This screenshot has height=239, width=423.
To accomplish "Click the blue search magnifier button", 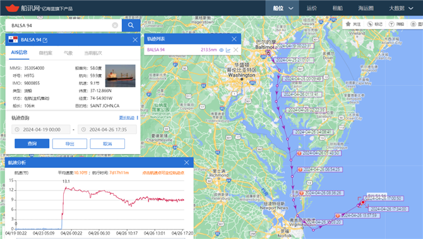I will pos(131,25).
